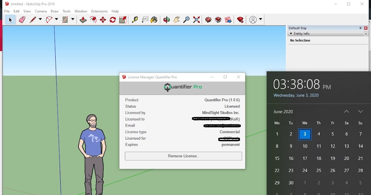Maximize the License Manager dialog
Viewport: 371px width, 195px height.
tap(225, 77)
